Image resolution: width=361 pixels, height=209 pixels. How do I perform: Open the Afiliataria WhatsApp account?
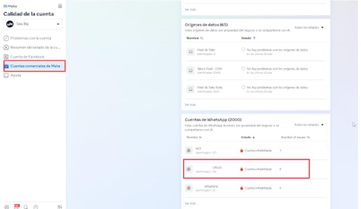[211, 186]
